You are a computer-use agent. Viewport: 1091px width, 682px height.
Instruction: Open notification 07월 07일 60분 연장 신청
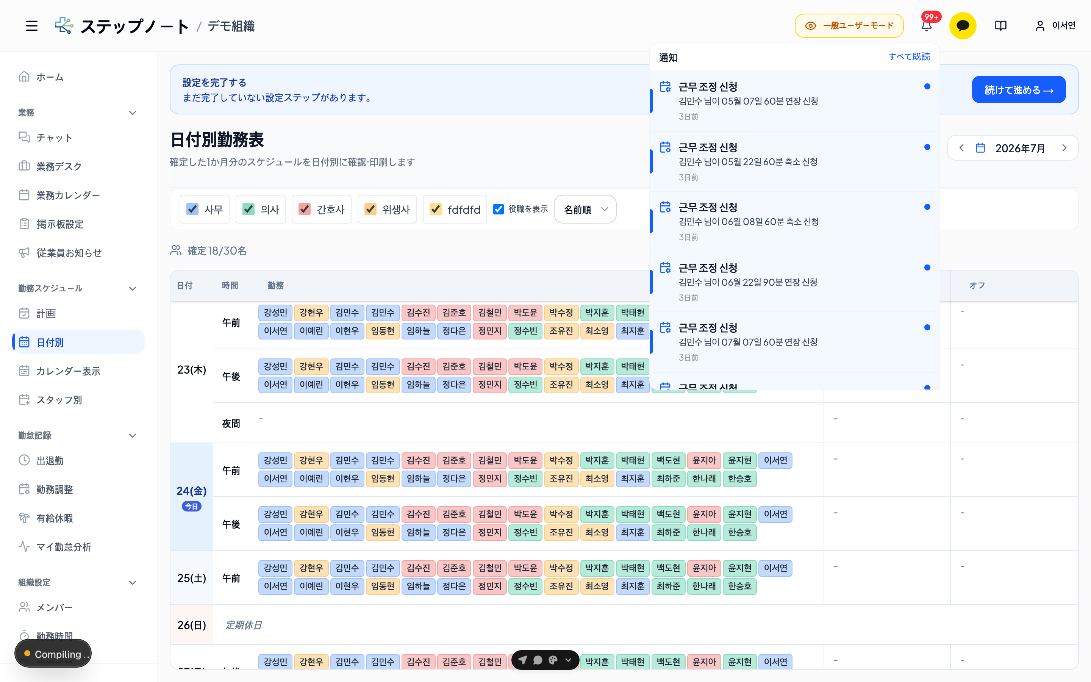point(794,342)
